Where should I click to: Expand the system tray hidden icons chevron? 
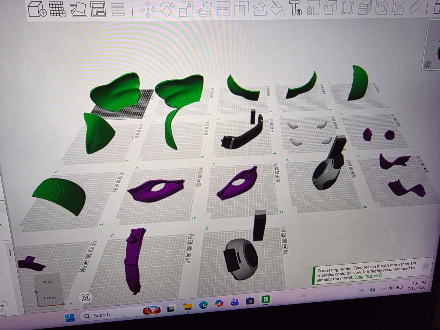[x=362, y=291]
